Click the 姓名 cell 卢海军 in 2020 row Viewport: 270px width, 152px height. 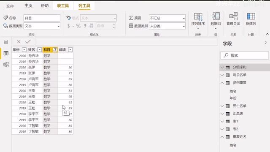pos(35,79)
